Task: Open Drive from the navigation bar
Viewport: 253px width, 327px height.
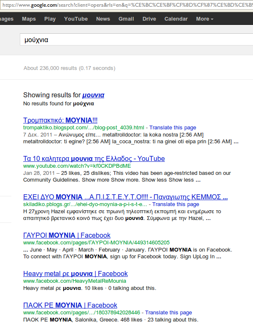Action: (149, 19)
